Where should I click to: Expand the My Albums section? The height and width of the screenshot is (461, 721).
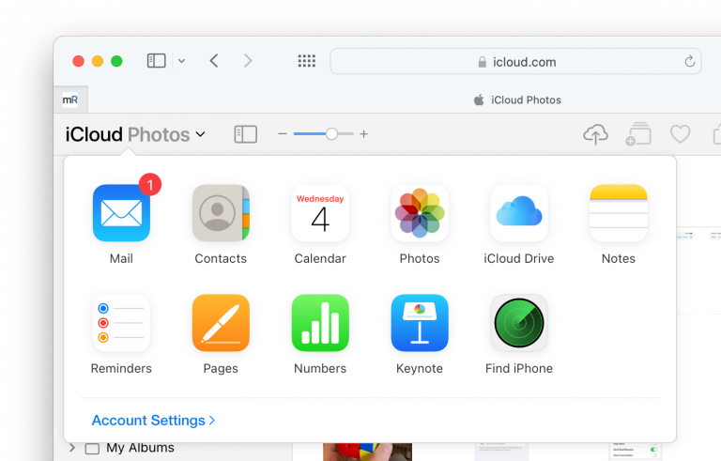click(72, 447)
